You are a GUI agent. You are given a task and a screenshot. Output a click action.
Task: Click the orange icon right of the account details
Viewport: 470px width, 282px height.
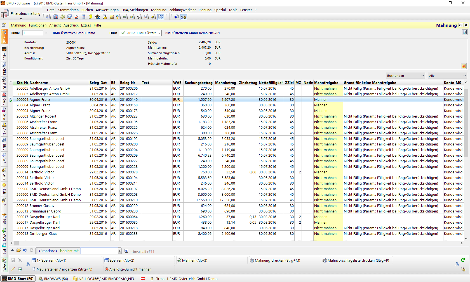[x=464, y=66]
